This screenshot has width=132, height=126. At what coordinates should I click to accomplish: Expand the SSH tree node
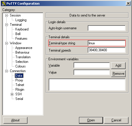[12, 94]
